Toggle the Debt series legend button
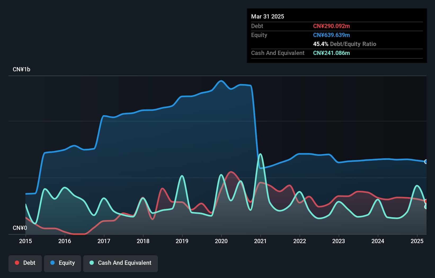This screenshot has width=435, height=278. [25, 263]
